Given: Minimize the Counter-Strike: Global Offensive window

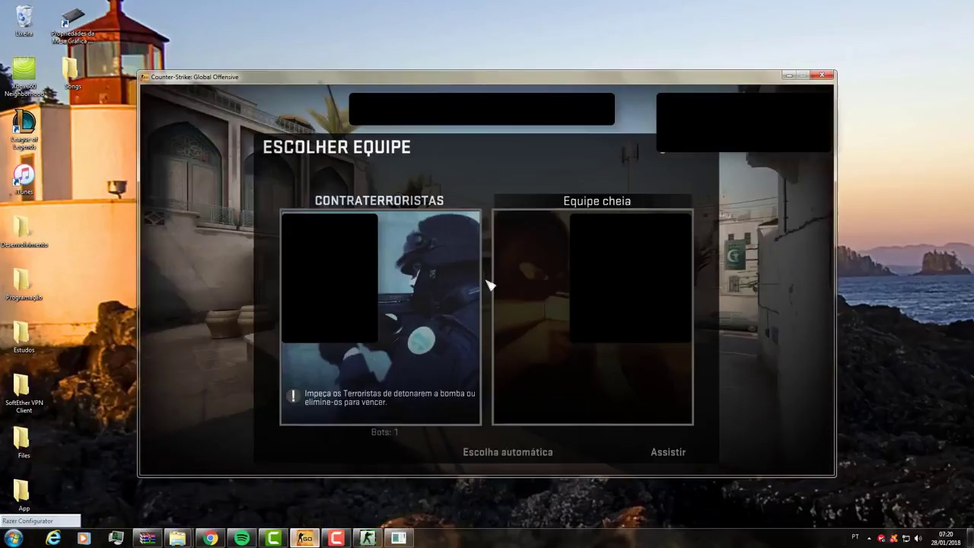Looking at the screenshot, I should click(789, 75).
